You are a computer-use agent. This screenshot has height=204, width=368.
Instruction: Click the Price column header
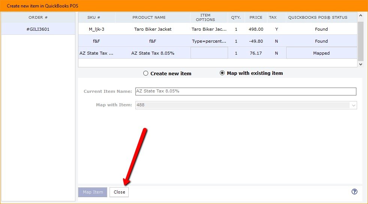coord(256,18)
